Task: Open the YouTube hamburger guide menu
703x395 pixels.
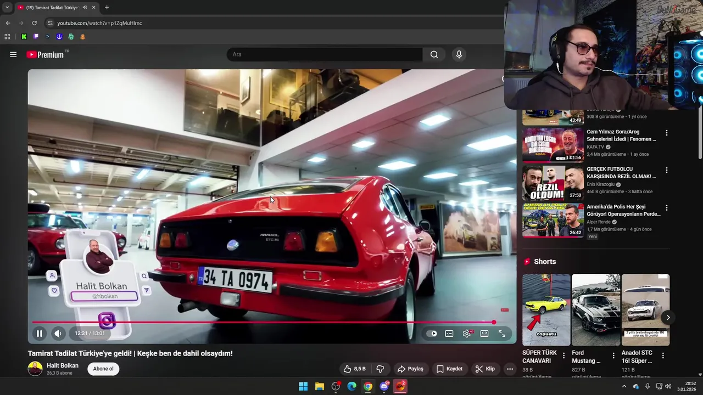Action: point(13,54)
